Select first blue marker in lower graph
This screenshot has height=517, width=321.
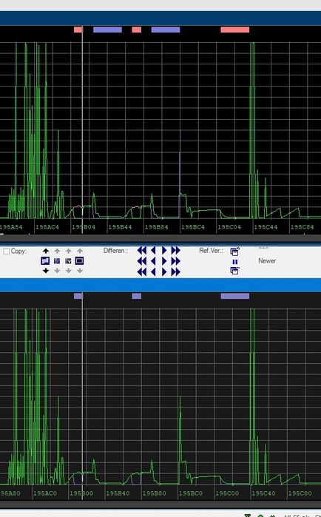[78, 296]
